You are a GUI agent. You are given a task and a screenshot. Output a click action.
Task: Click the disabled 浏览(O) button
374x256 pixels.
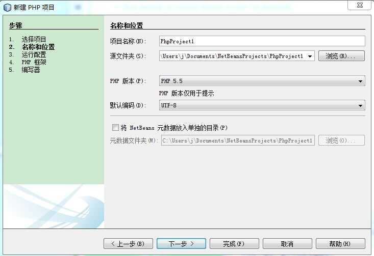pyautogui.click(x=341, y=140)
